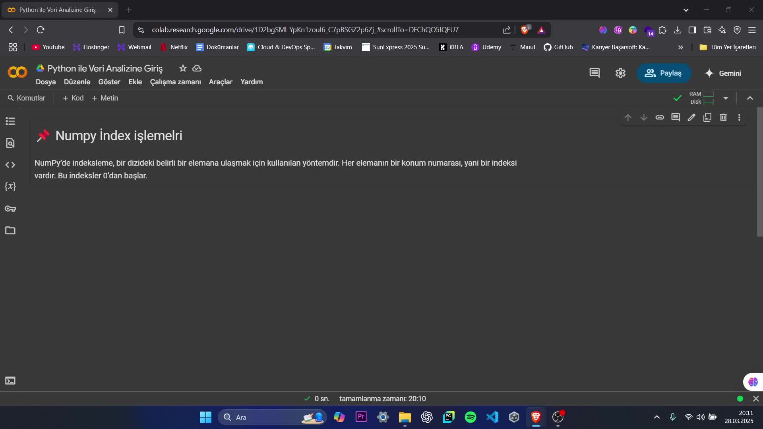Add a text cell with Metin
This screenshot has width=763, height=429.
pos(105,98)
